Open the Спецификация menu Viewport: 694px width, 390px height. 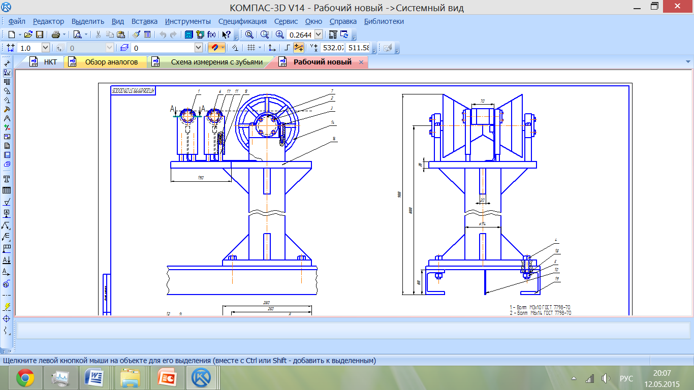pyautogui.click(x=242, y=21)
